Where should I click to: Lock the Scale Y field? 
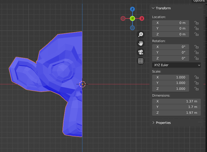196,83
